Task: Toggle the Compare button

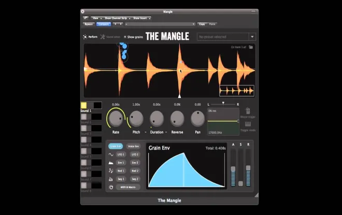Action: (x=104, y=24)
